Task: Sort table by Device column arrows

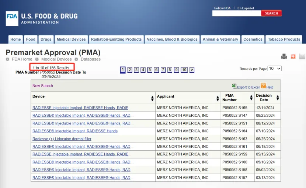Action: coord(152,98)
